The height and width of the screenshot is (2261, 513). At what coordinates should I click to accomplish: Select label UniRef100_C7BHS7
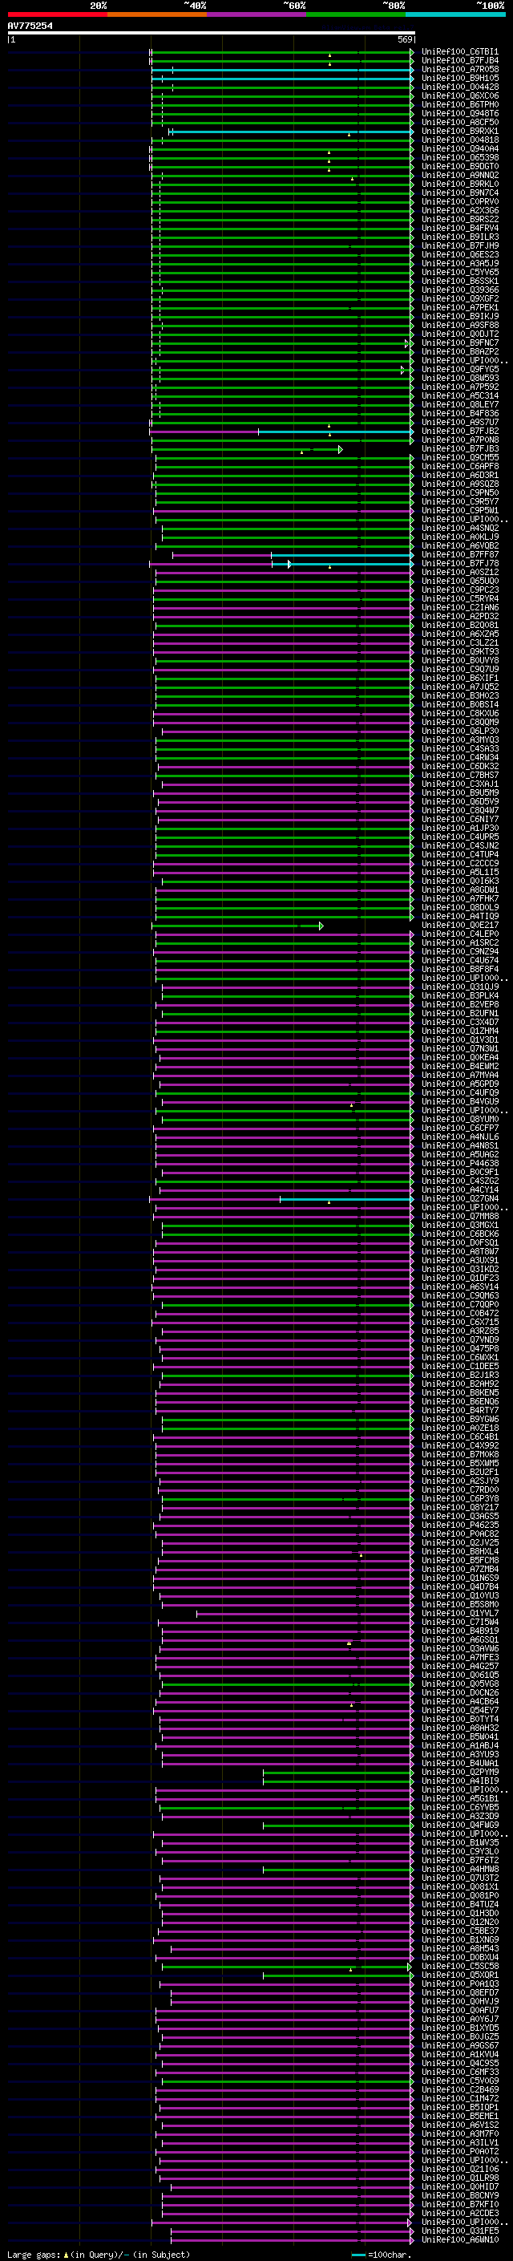[x=460, y=775]
